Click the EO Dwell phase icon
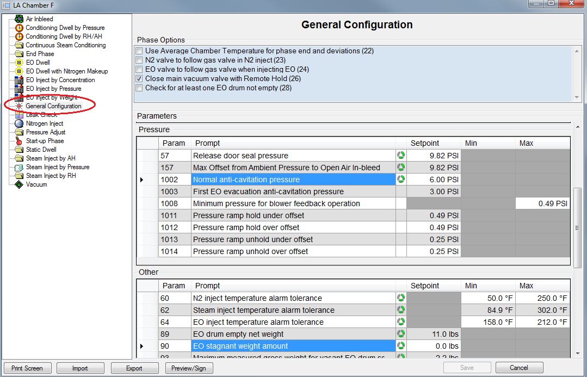Viewport: 587px width, 377px height. point(19,63)
